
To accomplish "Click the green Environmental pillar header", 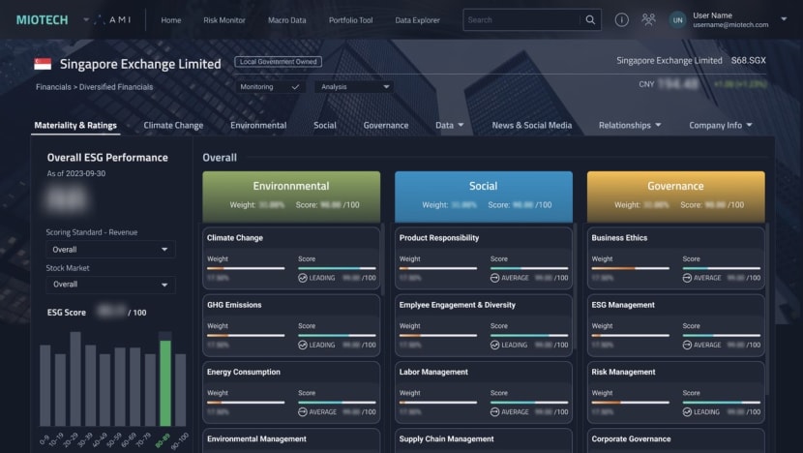I will 291,196.
